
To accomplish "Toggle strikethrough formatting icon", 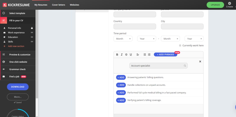I will click(126, 55).
